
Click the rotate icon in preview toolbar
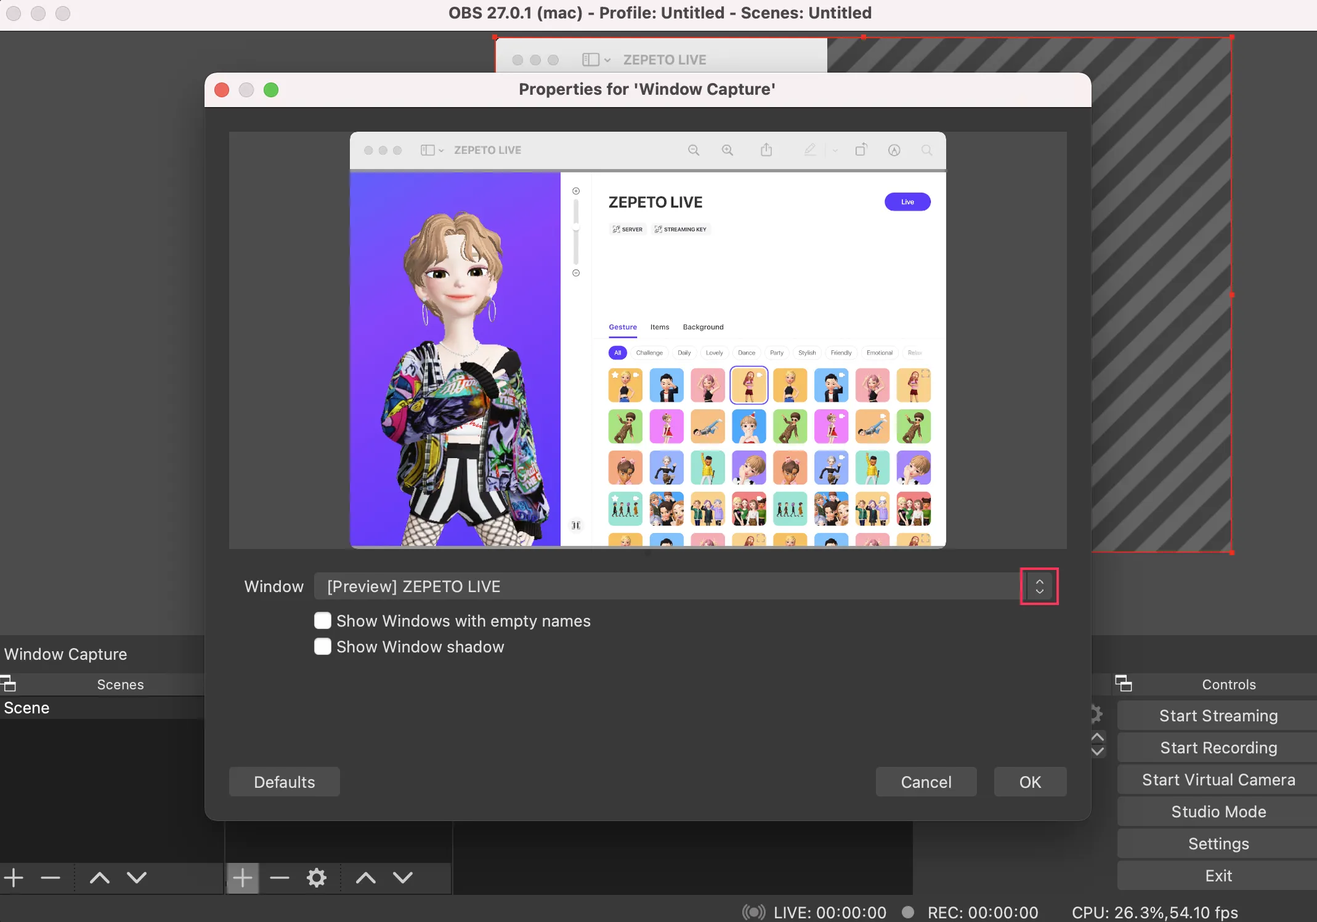tap(861, 150)
